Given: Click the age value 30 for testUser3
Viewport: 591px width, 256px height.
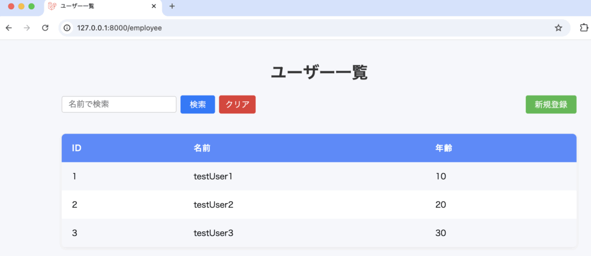Looking at the screenshot, I should (x=441, y=233).
